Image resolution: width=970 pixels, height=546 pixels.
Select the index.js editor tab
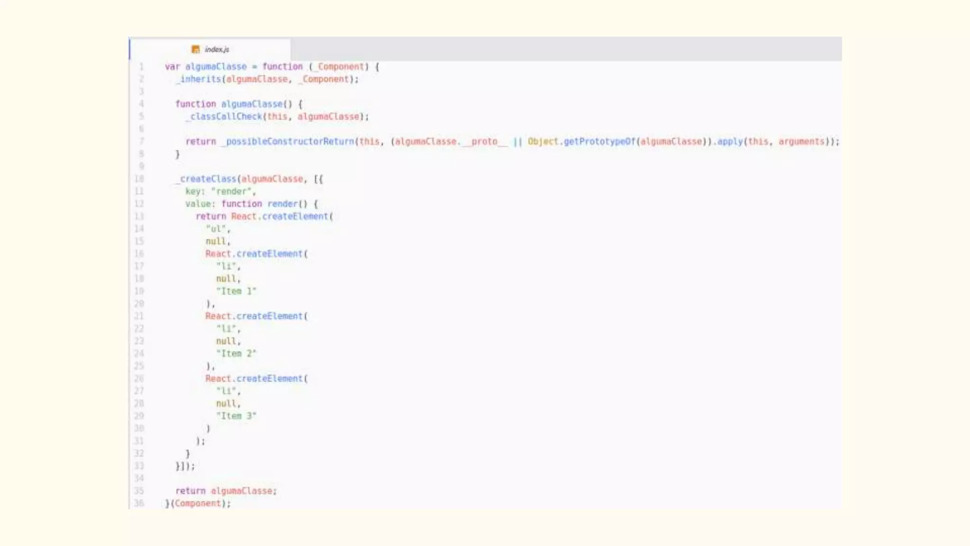(216, 49)
